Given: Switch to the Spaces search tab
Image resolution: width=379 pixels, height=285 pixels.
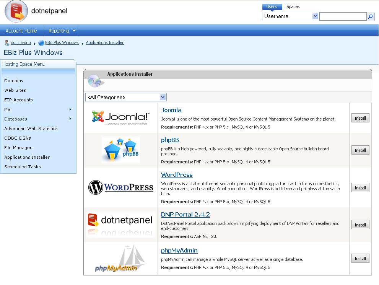Looking at the screenshot, I should [293, 7].
